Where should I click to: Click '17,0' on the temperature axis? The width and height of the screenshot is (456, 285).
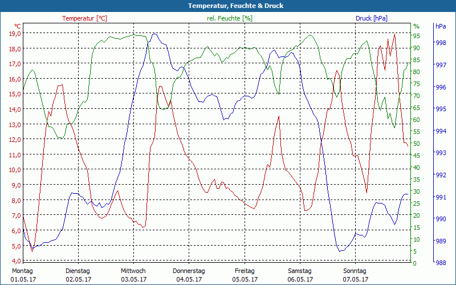[x=15, y=64]
